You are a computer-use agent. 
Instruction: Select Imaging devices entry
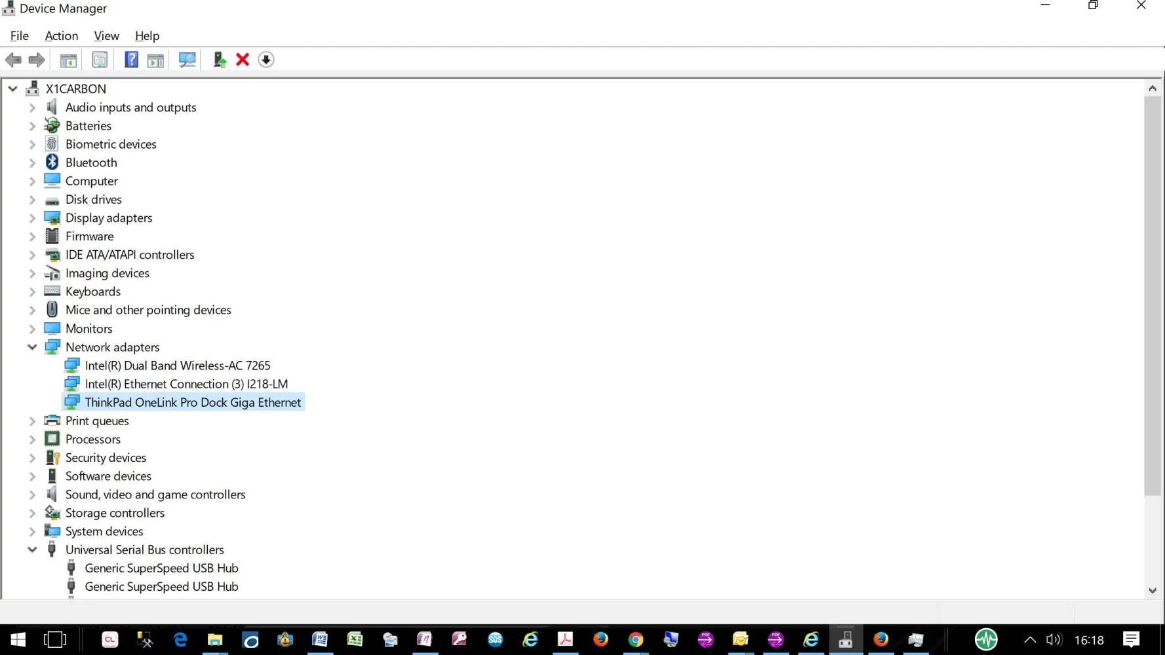pos(108,273)
